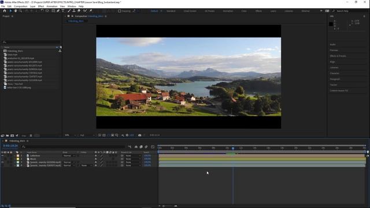Select the Rotation tool
The width and height of the screenshot is (370, 208).
(42, 11)
